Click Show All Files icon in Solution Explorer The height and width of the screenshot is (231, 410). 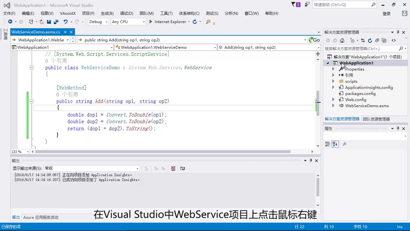click(384, 40)
